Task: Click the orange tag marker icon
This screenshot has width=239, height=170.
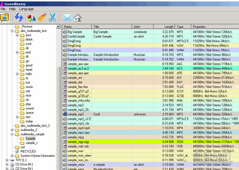Action: click(x=42, y=17)
